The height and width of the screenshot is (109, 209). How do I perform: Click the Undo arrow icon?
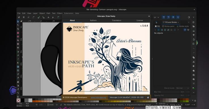tap(193, 49)
